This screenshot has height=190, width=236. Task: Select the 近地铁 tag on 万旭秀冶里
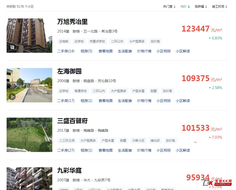pyautogui.click(x=64, y=41)
